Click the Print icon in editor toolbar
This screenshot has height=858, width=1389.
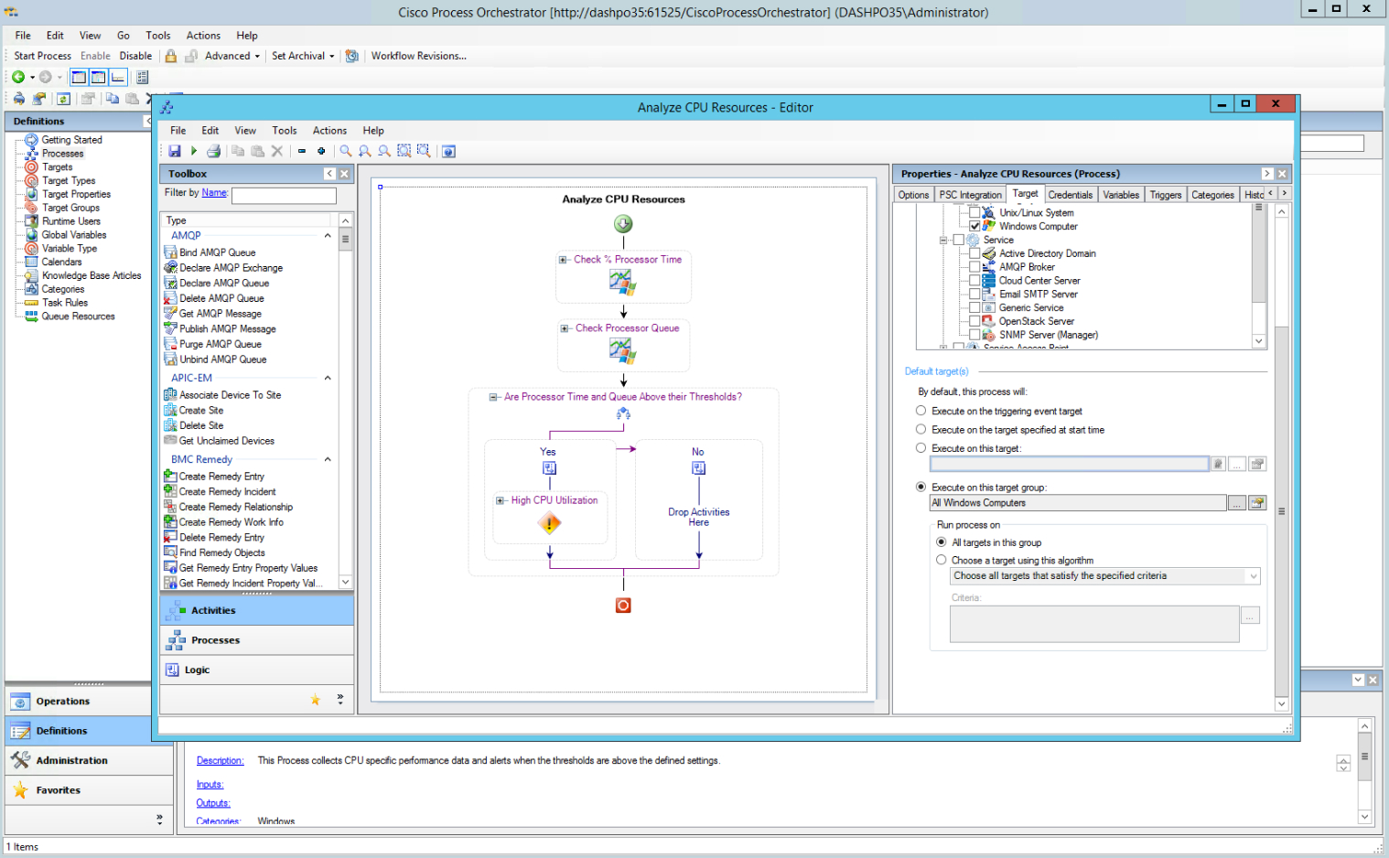point(213,151)
